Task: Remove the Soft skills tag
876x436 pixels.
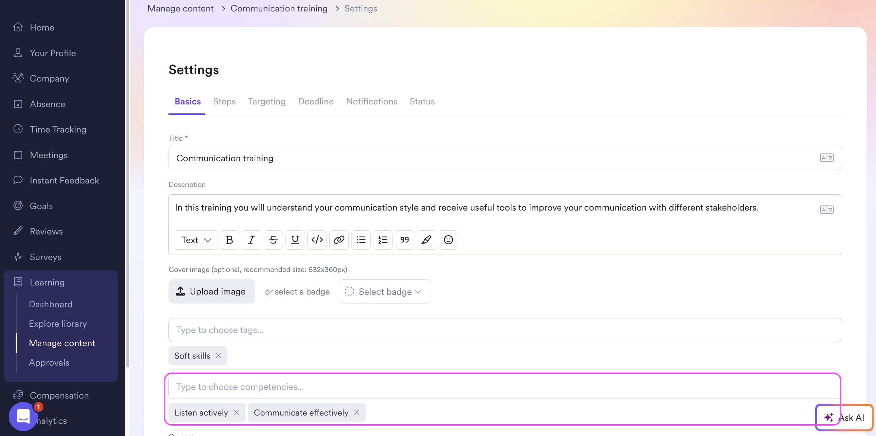Action: pyautogui.click(x=218, y=356)
